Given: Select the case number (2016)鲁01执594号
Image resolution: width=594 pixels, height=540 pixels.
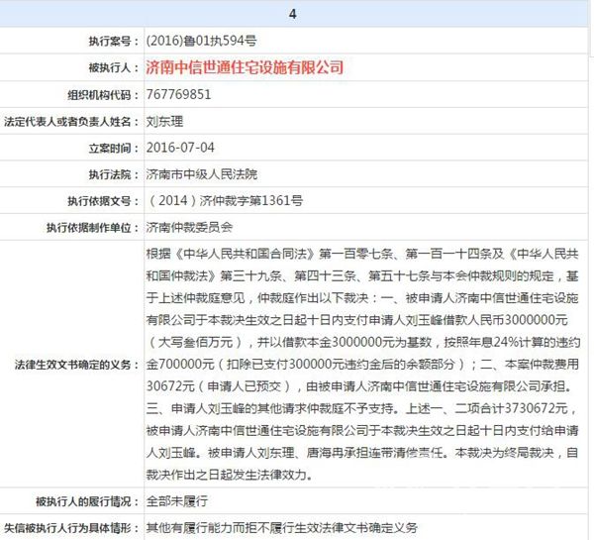Looking at the screenshot, I should click(201, 41).
